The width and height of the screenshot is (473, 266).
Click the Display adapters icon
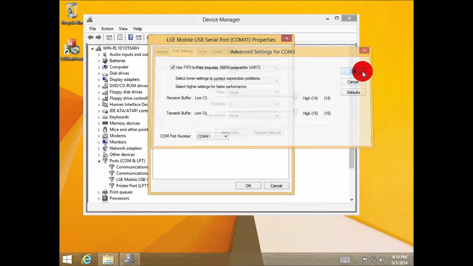105,79
